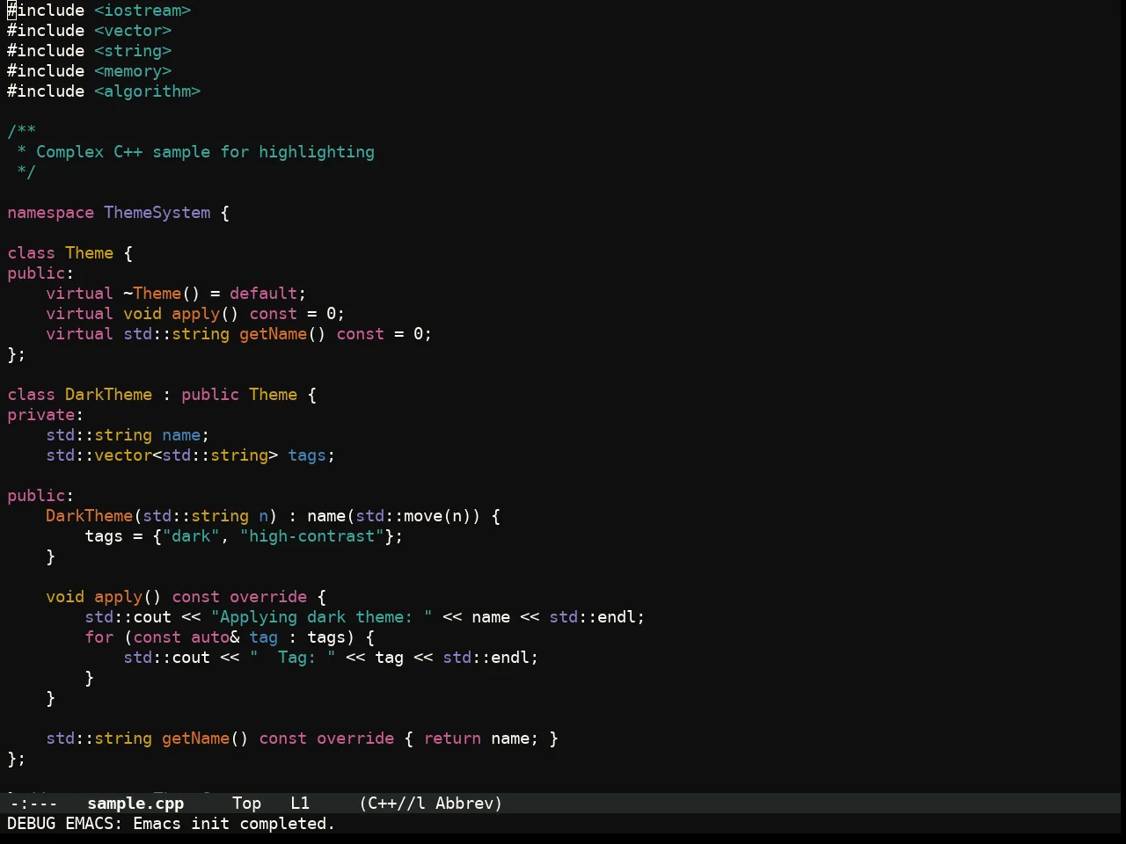Click the <string> include header
Viewport: 1126px width, 844px height.
[133, 51]
